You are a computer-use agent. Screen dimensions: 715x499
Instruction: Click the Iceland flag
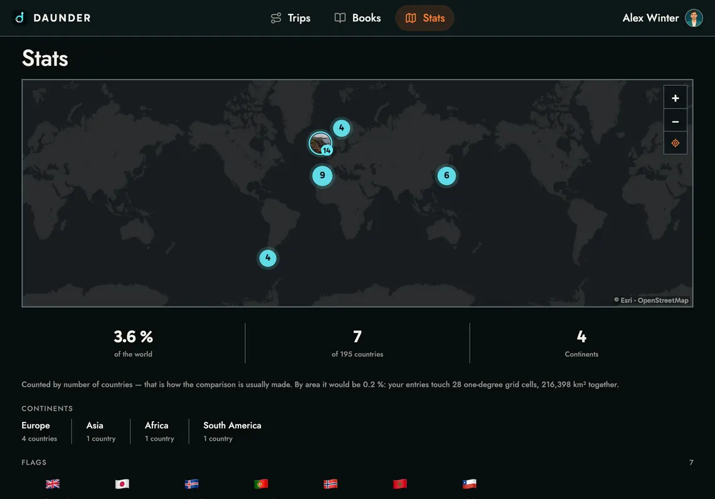click(191, 484)
